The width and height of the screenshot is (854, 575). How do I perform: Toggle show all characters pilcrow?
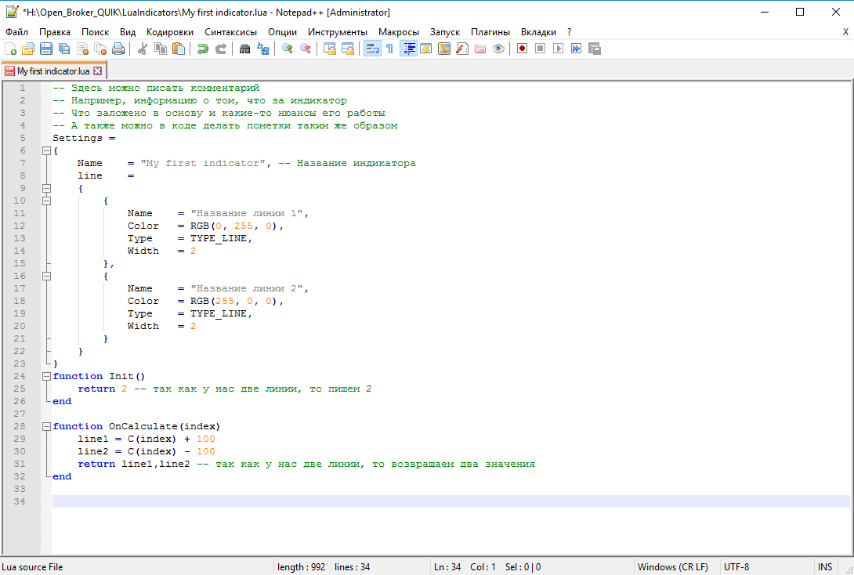[x=390, y=49]
